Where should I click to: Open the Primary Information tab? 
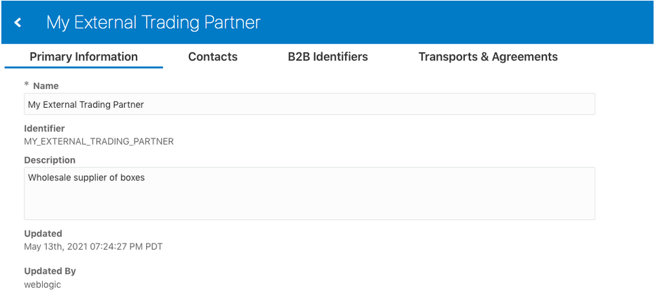[x=84, y=57]
